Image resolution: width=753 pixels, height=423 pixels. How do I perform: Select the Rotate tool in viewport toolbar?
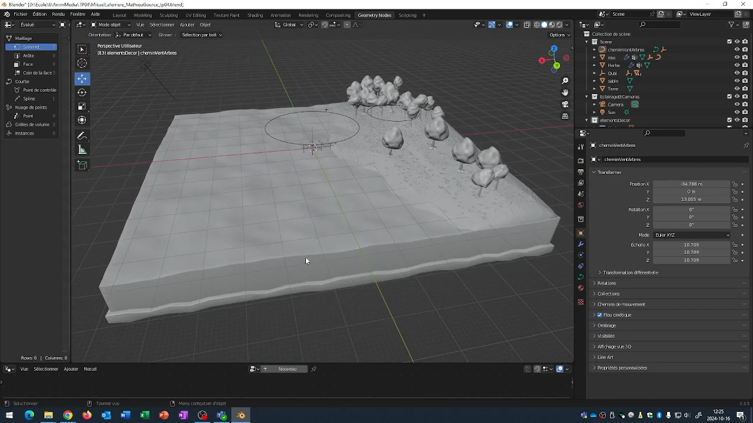(x=82, y=92)
